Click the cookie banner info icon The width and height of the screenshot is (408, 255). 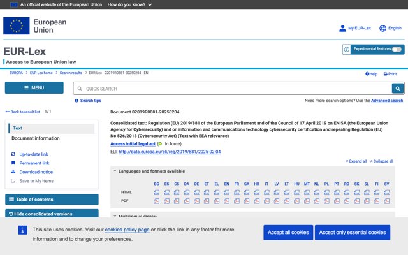click(x=23, y=230)
